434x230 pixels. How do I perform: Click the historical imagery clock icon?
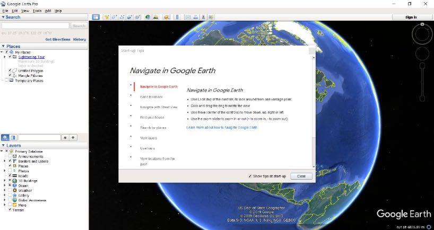tap(148, 17)
